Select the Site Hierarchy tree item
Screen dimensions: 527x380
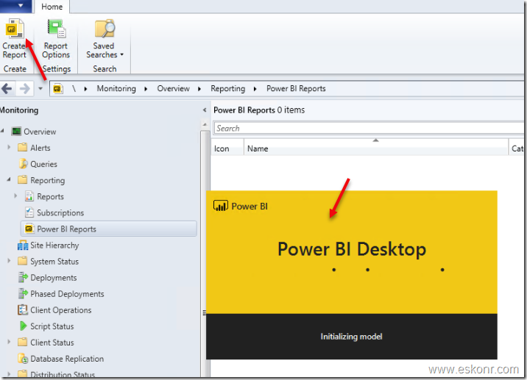54,245
